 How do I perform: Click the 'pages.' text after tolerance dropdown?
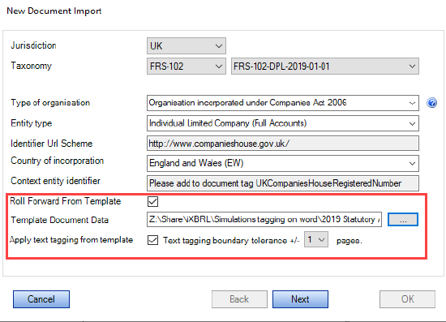pos(350,241)
